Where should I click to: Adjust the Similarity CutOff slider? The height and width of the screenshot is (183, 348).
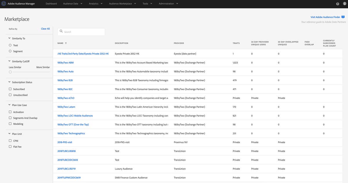(x=10, y=72)
